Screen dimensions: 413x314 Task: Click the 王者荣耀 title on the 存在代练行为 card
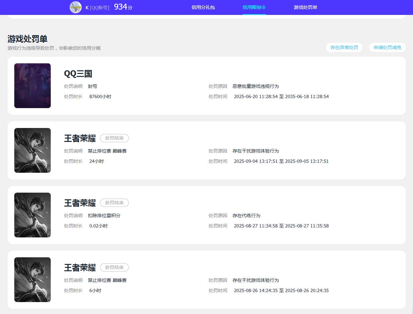pos(80,203)
